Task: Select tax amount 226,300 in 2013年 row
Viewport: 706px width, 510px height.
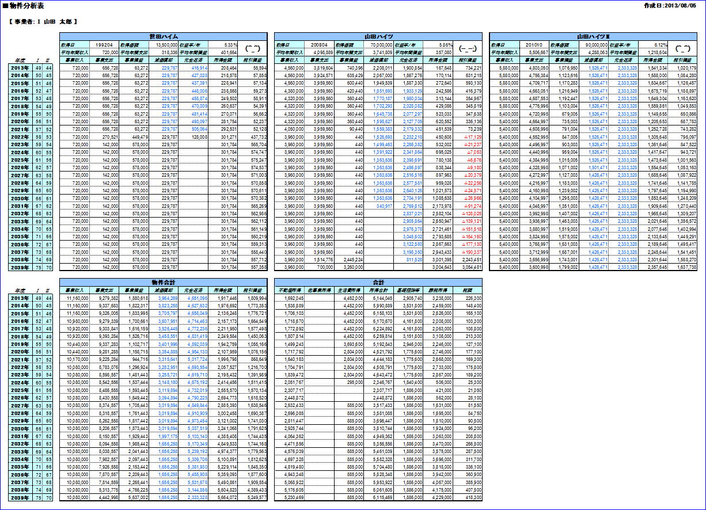Action: 468,298
